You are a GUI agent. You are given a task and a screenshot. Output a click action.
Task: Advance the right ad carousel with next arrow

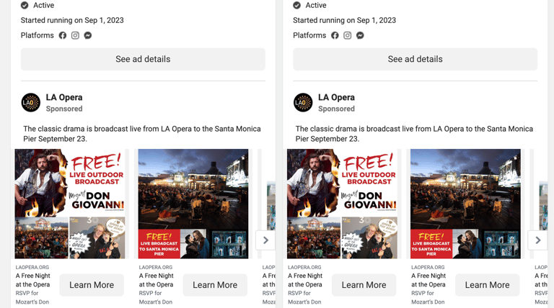(x=537, y=240)
